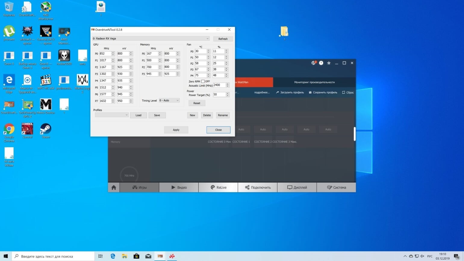The height and width of the screenshot is (261, 464).
Task: Select the Google Chrome desktop icon
Action: tap(9, 132)
